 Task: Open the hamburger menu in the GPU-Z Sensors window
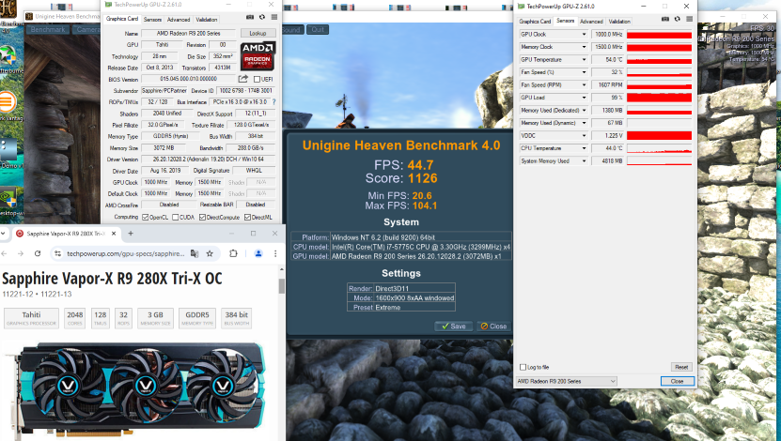(x=689, y=19)
